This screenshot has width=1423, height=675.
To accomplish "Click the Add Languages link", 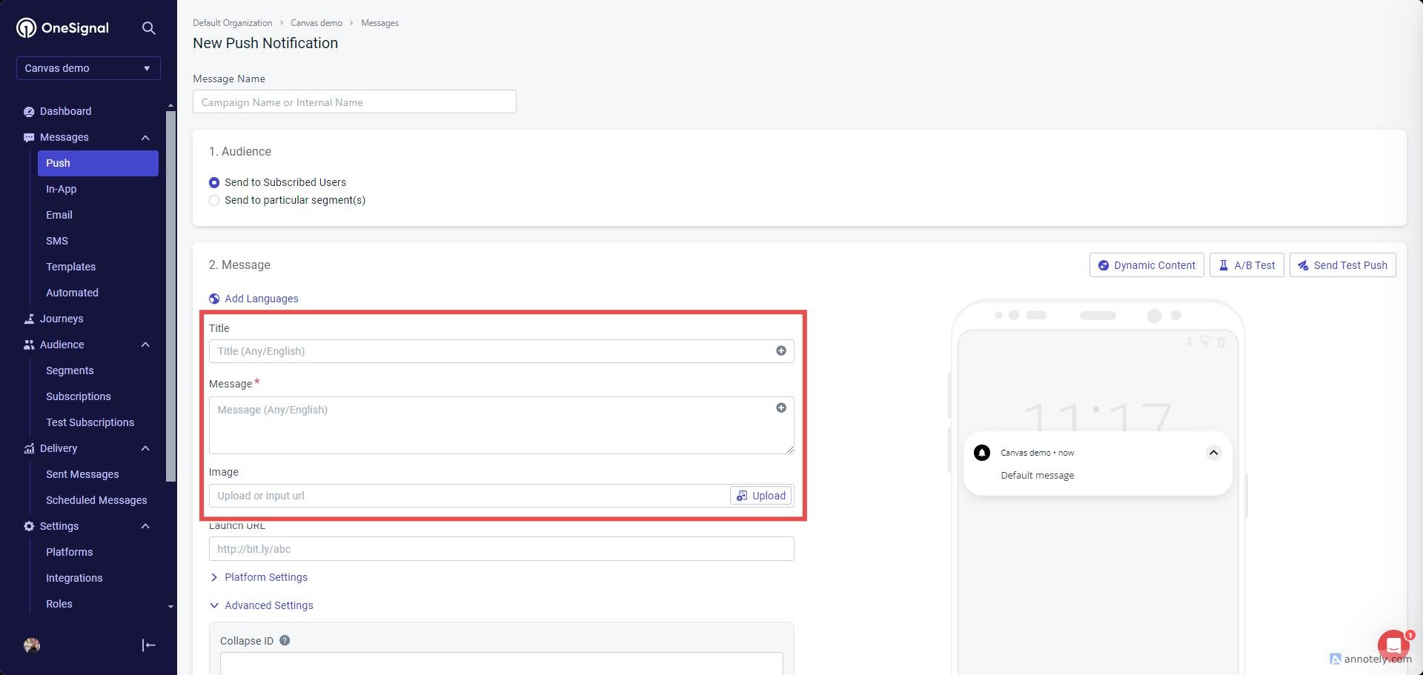I will pyautogui.click(x=253, y=299).
